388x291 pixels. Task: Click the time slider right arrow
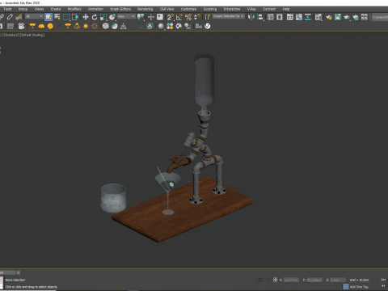coord(19,272)
